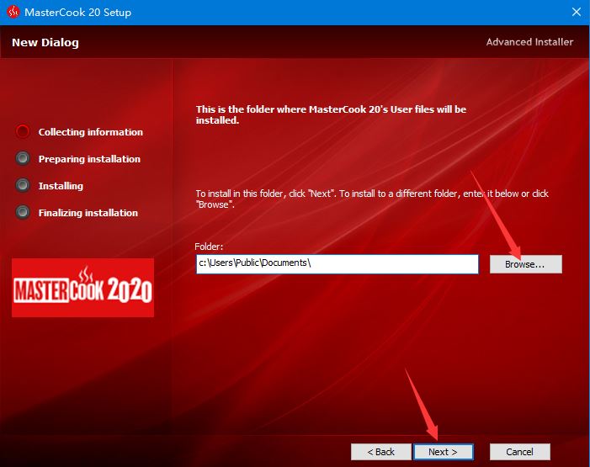Click the "New Dialog" heading
The width and height of the screenshot is (590, 467).
point(45,43)
